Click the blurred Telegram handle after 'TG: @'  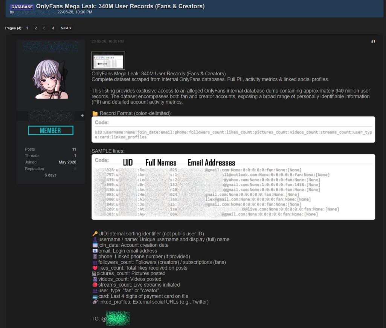[x=118, y=319]
